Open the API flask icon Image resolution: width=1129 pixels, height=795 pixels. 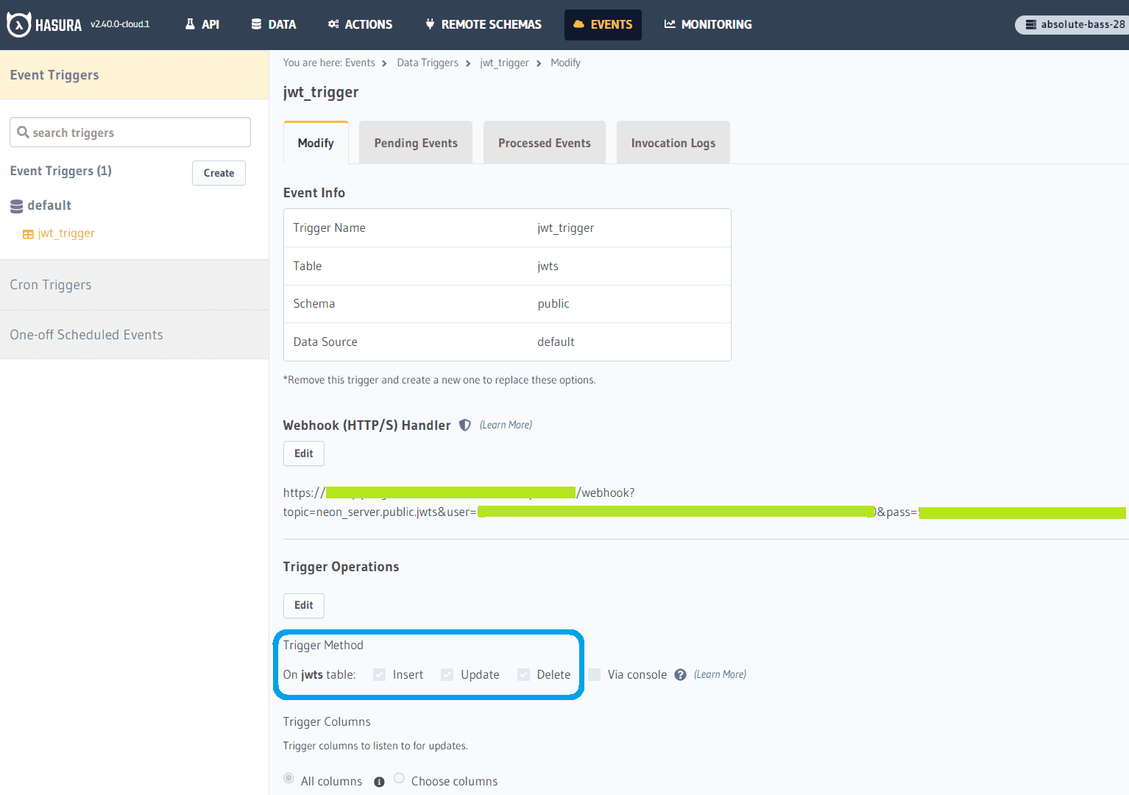coord(190,24)
